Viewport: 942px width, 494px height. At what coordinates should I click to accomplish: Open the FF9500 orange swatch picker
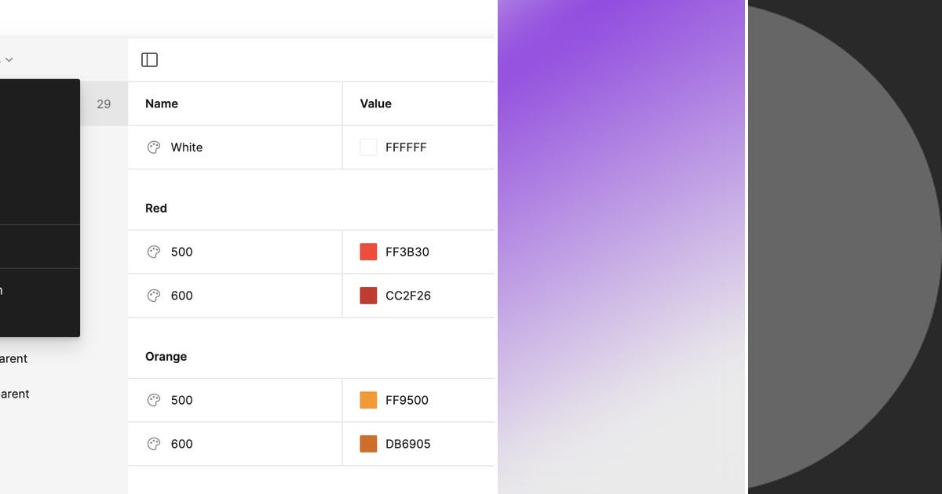[x=368, y=400]
